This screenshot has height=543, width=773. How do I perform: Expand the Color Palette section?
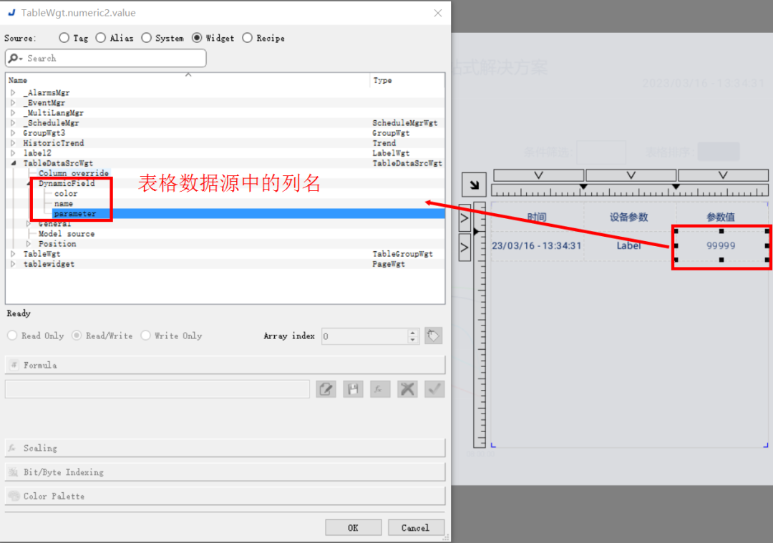pos(225,496)
